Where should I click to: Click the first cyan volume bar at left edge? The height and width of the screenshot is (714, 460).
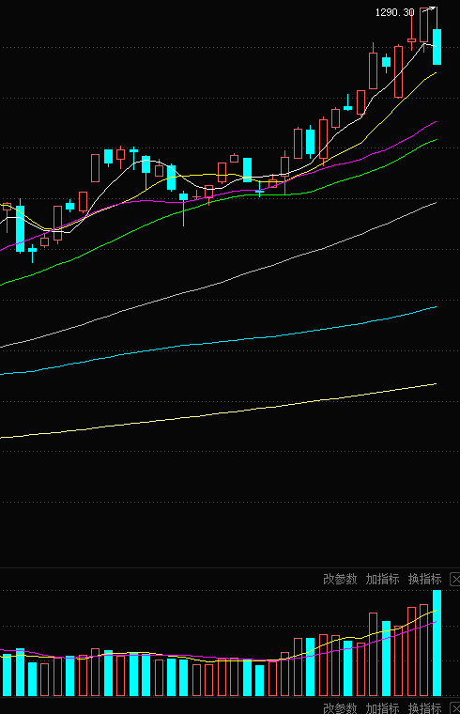click(x=7, y=675)
